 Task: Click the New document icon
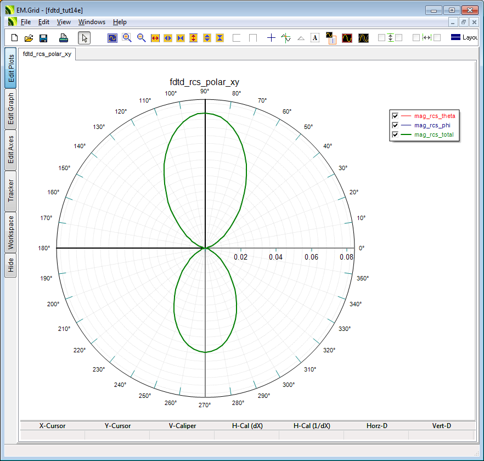(15, 38)
